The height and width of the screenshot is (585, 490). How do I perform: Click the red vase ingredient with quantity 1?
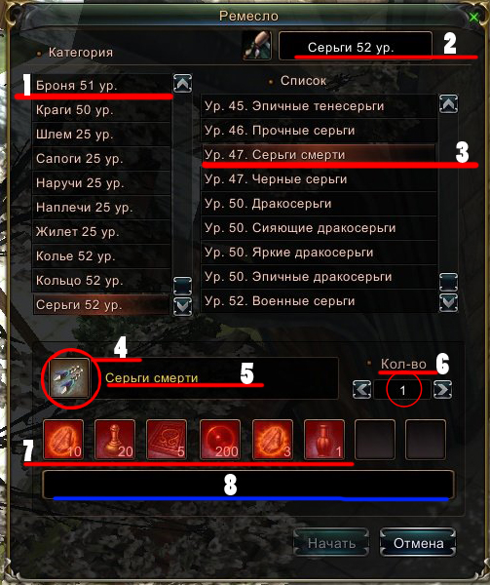(x=324, y=439)
